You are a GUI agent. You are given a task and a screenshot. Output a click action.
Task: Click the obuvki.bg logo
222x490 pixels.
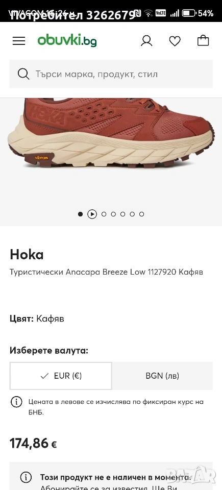[x=67, y=41]
